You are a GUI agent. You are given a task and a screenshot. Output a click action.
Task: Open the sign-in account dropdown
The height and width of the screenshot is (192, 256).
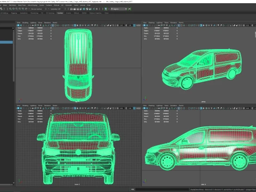tap(118, 9)
